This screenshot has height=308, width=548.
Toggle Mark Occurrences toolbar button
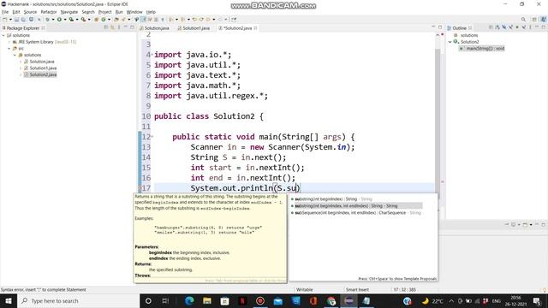click(x=144, y=20)
